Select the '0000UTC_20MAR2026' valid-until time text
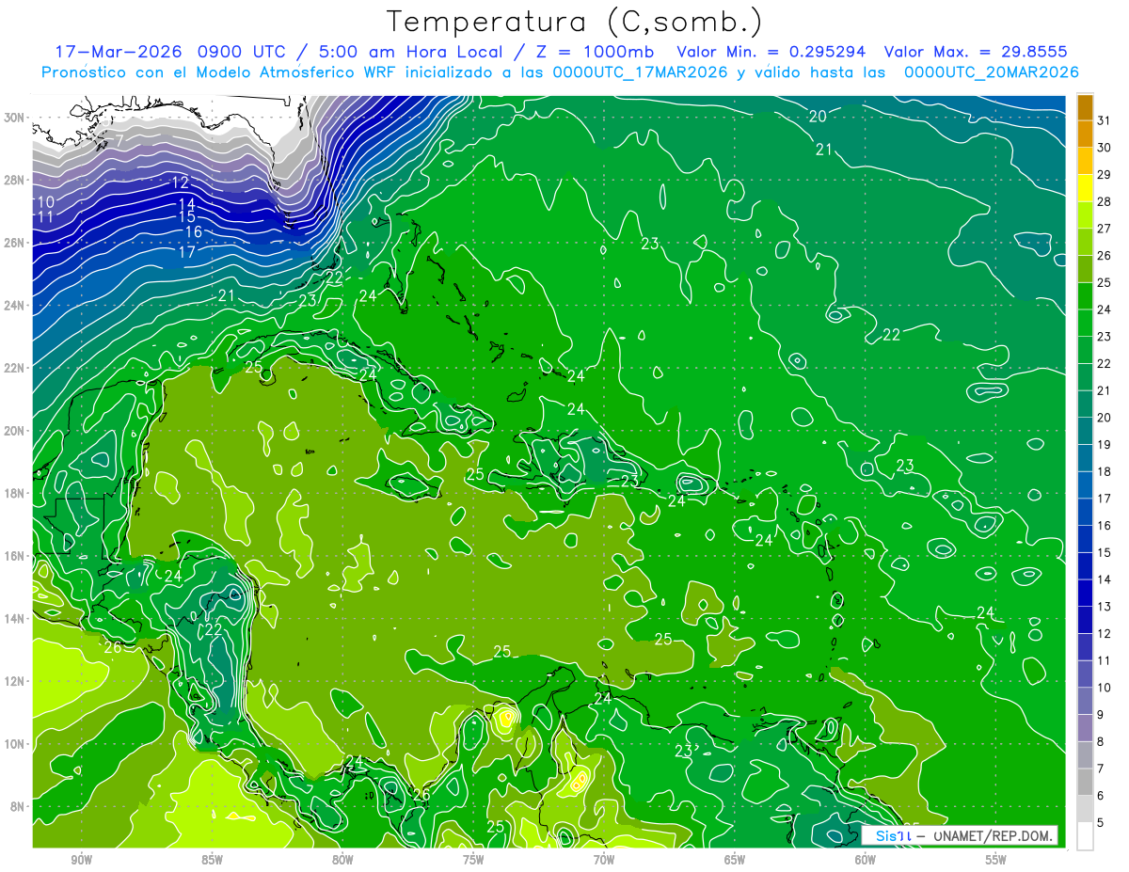Image resolution: width=1129 pixels, height=872 pixels. 991,72
